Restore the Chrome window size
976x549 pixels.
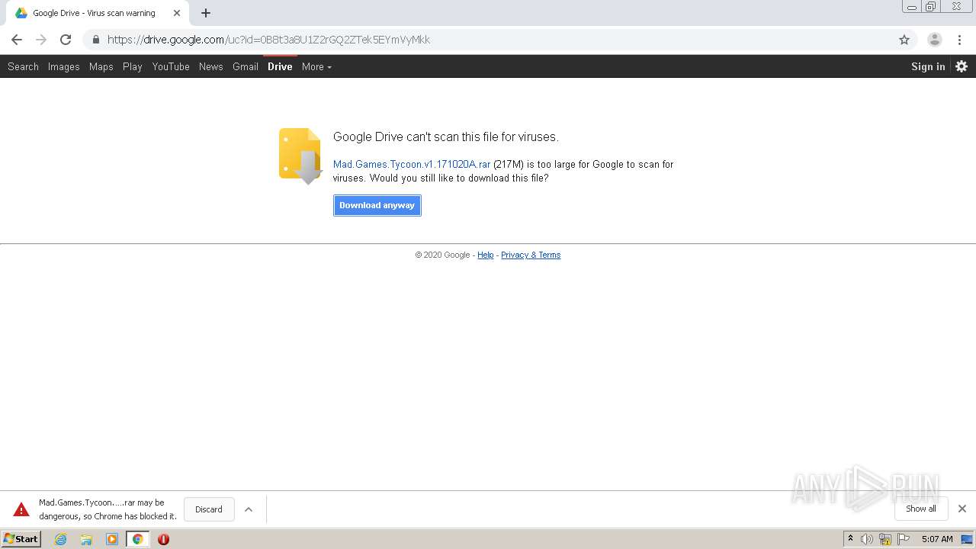pyautogui.click(x=931, y=6)
